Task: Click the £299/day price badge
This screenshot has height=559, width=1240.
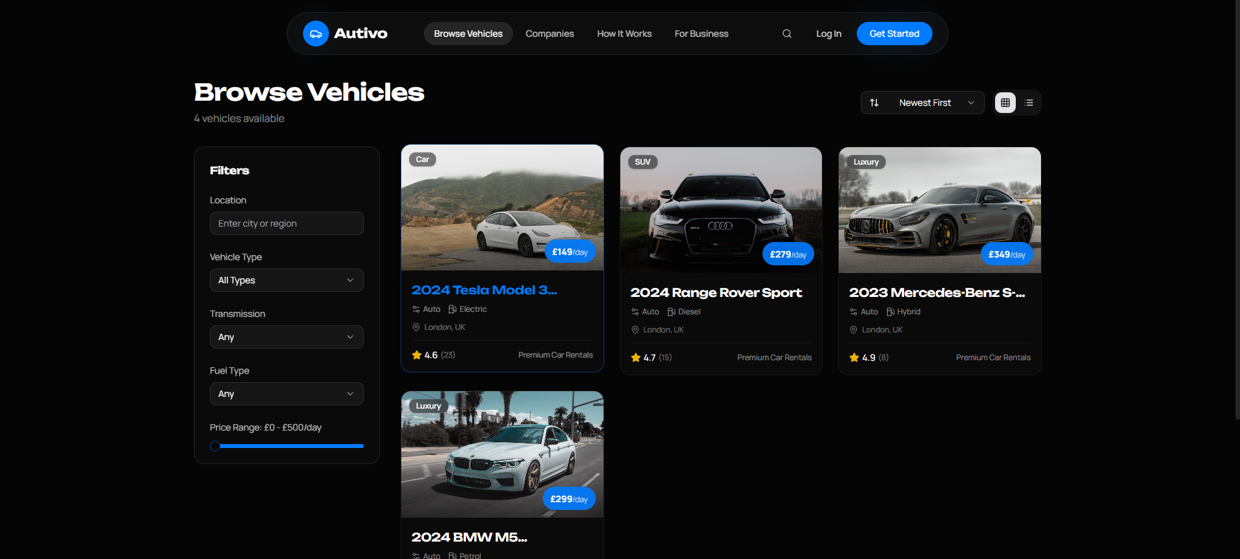Action: click(569, 499)
